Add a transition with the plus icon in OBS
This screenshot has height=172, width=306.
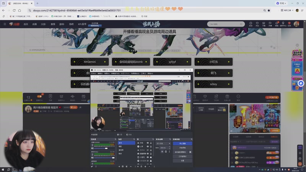click(x=162, y=151)
